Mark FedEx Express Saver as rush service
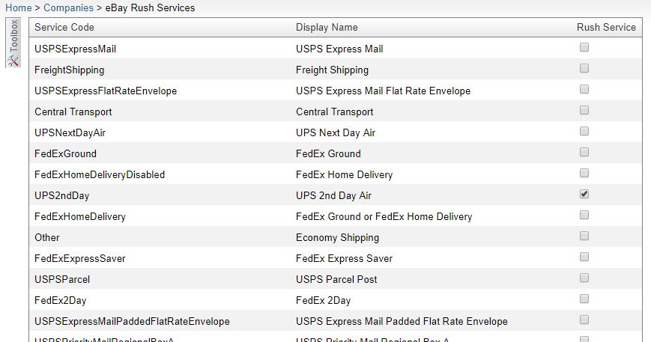Viewport: 651px width, 342px height. (x=584, y=257)
